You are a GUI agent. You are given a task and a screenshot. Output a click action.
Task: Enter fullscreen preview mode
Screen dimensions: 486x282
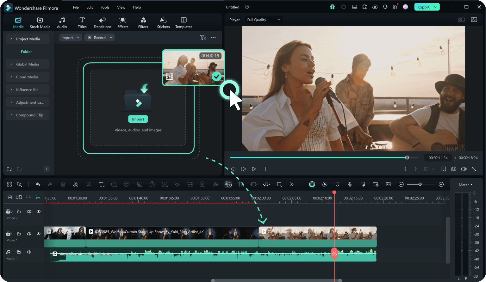(474, 169)
